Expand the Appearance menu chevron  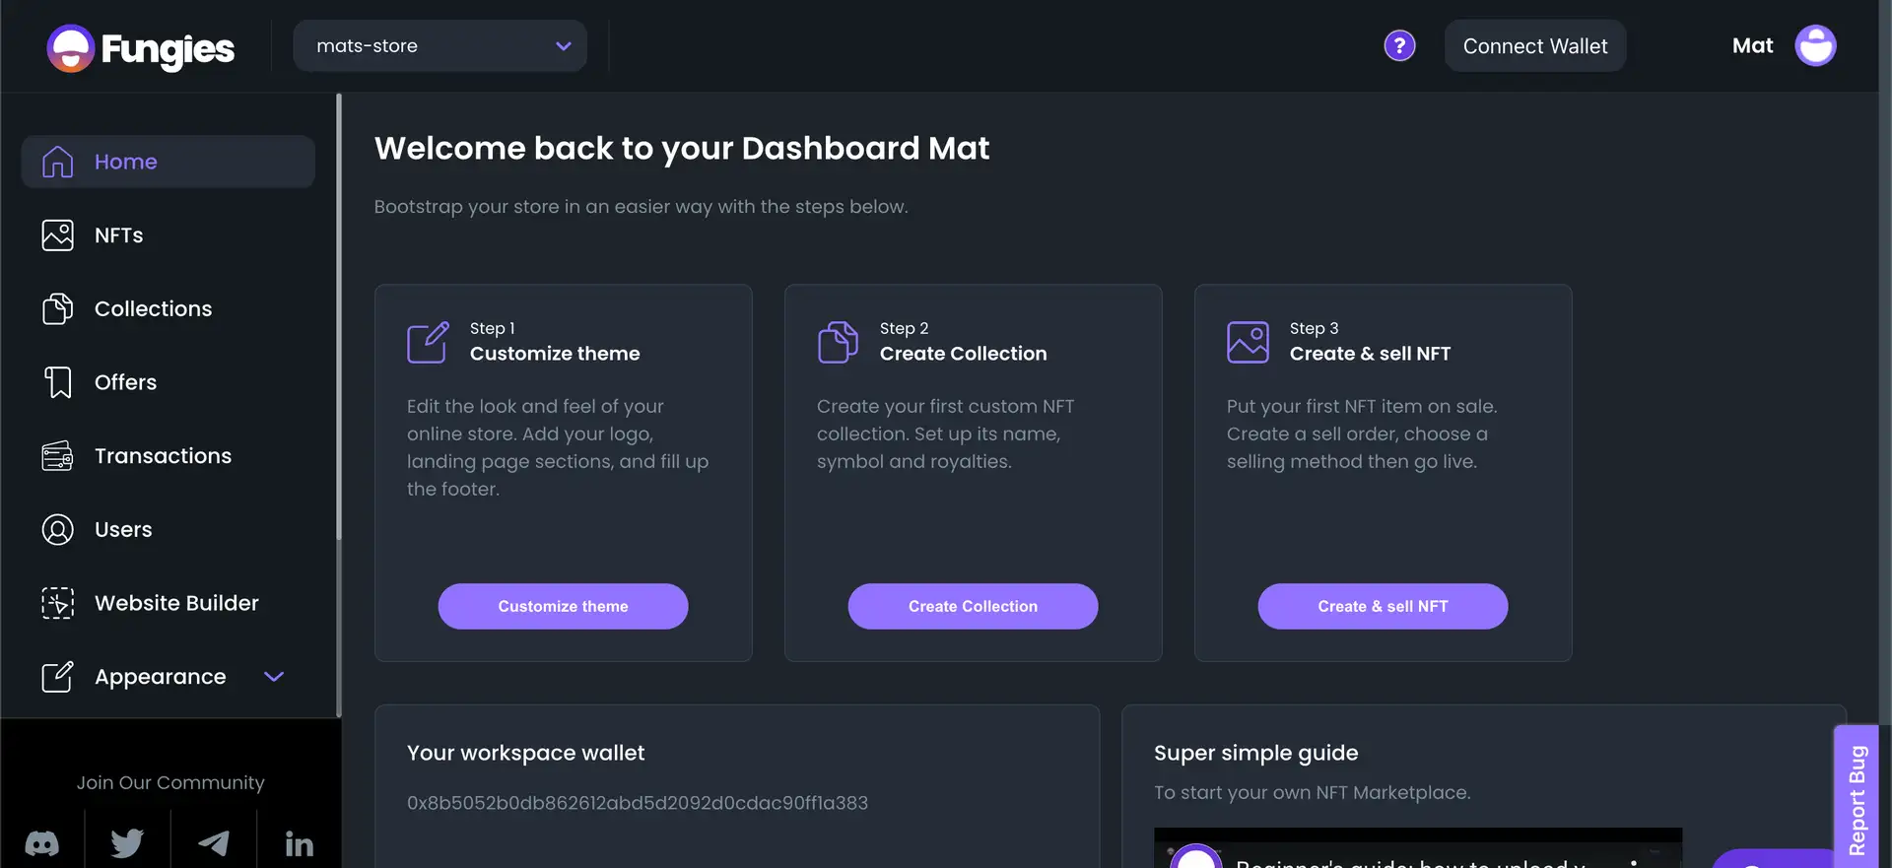tap(274, 677)
